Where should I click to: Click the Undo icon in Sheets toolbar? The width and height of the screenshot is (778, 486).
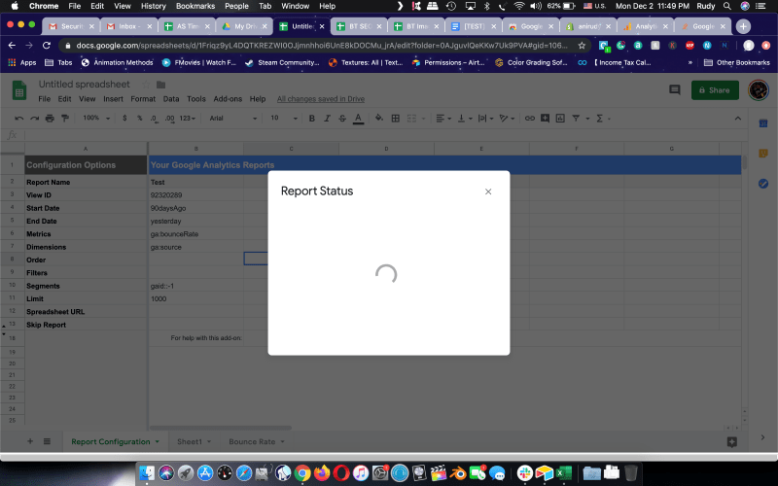pyautogui.click(x=18, y=118)
